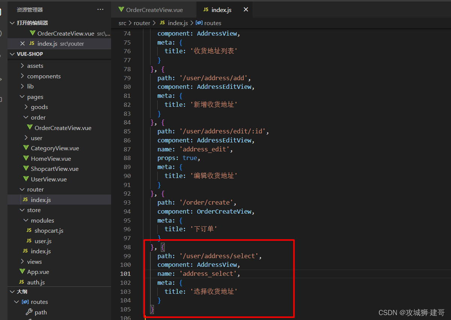Expand the assets folder
451x320 pixels.
[x=23, y=66]
